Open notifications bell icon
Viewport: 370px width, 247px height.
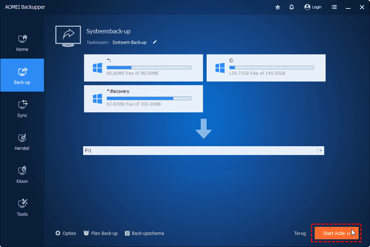point(292,7)
